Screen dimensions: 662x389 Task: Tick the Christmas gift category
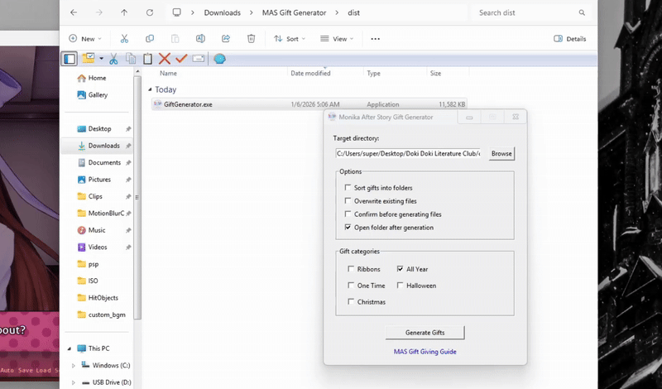click(351, 301)
